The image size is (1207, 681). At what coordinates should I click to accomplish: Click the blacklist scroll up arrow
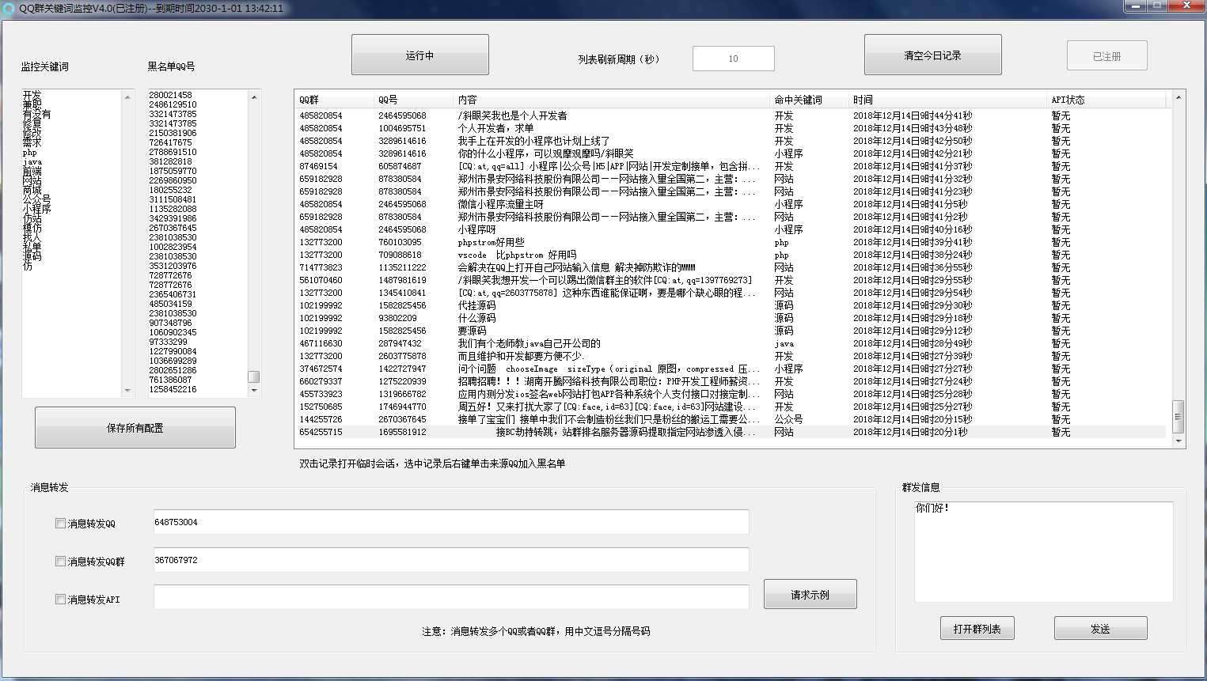tap(253, 96)
